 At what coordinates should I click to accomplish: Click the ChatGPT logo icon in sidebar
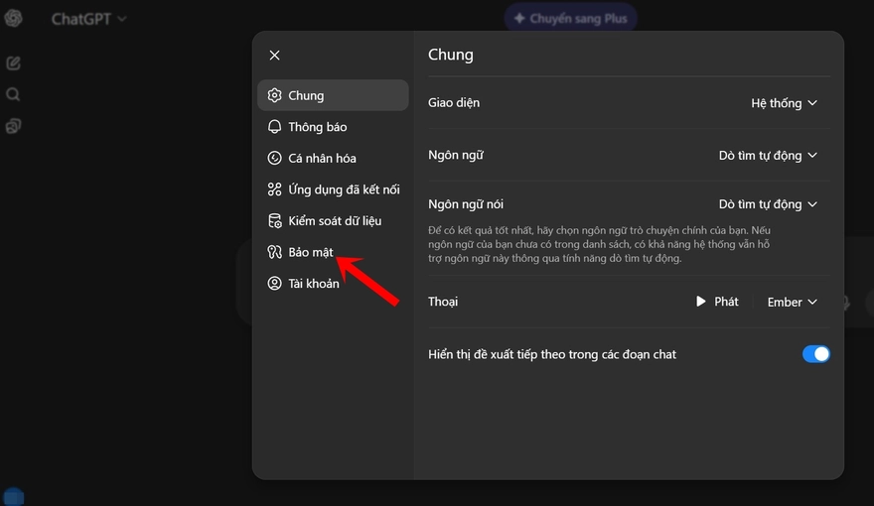point(14,19)
